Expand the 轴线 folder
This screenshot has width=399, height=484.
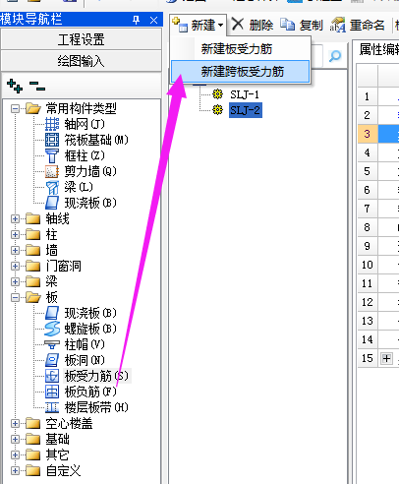click(x=15, y=218)
